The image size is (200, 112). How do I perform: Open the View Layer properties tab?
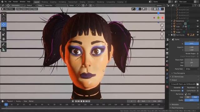[167, 57]
